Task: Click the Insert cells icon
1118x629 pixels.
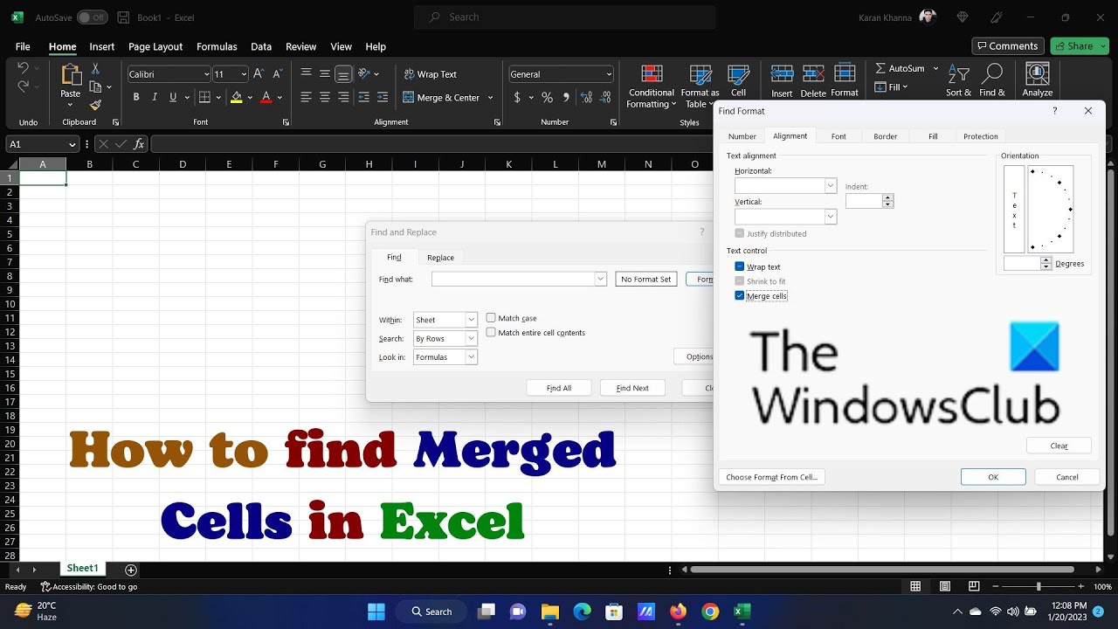Action: point(782,75)
